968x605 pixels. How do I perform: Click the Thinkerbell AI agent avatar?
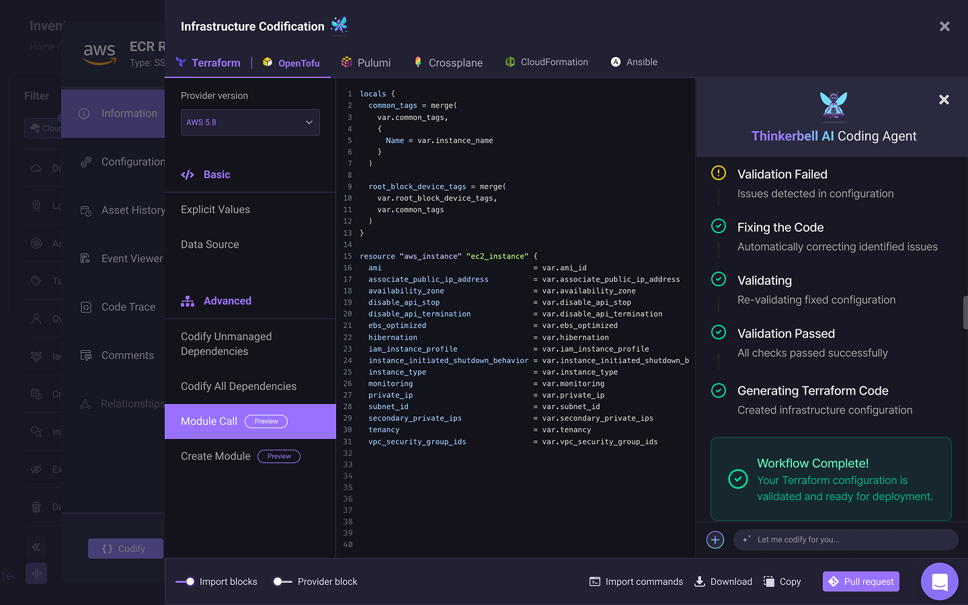tap(834, 105)
